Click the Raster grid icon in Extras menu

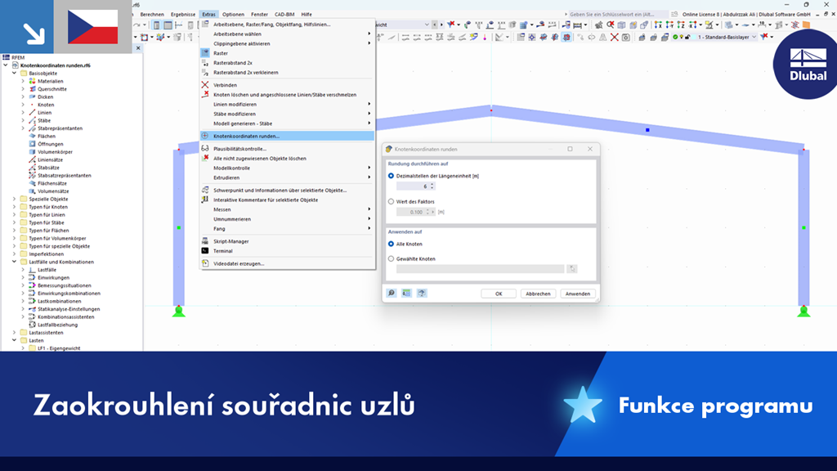[205, 53]
